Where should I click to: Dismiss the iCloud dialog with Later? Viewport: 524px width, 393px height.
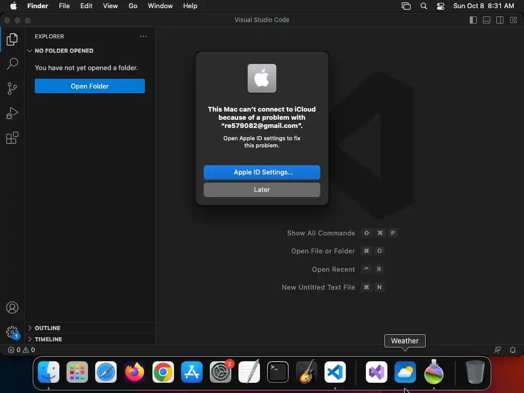[x=261, y=189]
